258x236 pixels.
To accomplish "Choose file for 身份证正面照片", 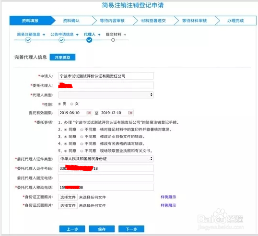I will point(68,197).
